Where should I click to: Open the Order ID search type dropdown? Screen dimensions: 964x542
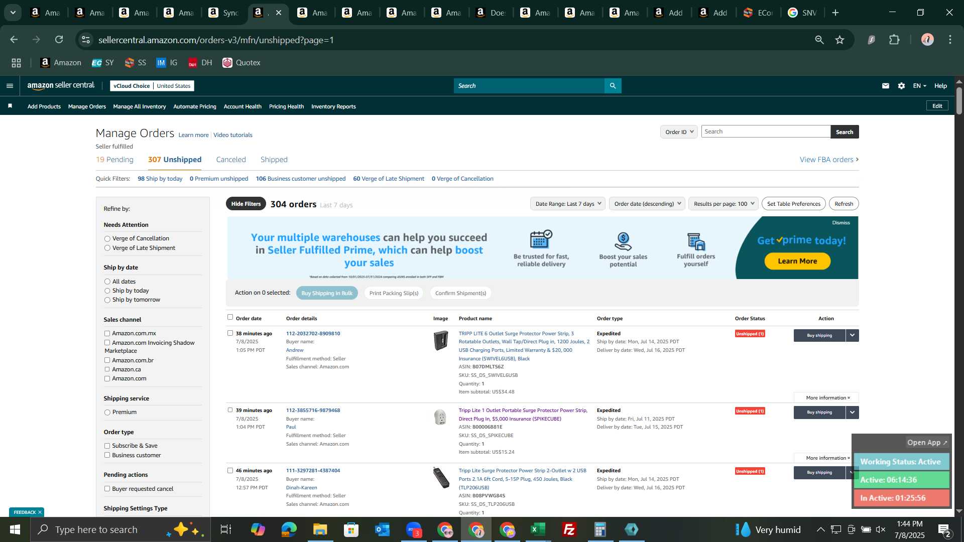click(679, 132)
